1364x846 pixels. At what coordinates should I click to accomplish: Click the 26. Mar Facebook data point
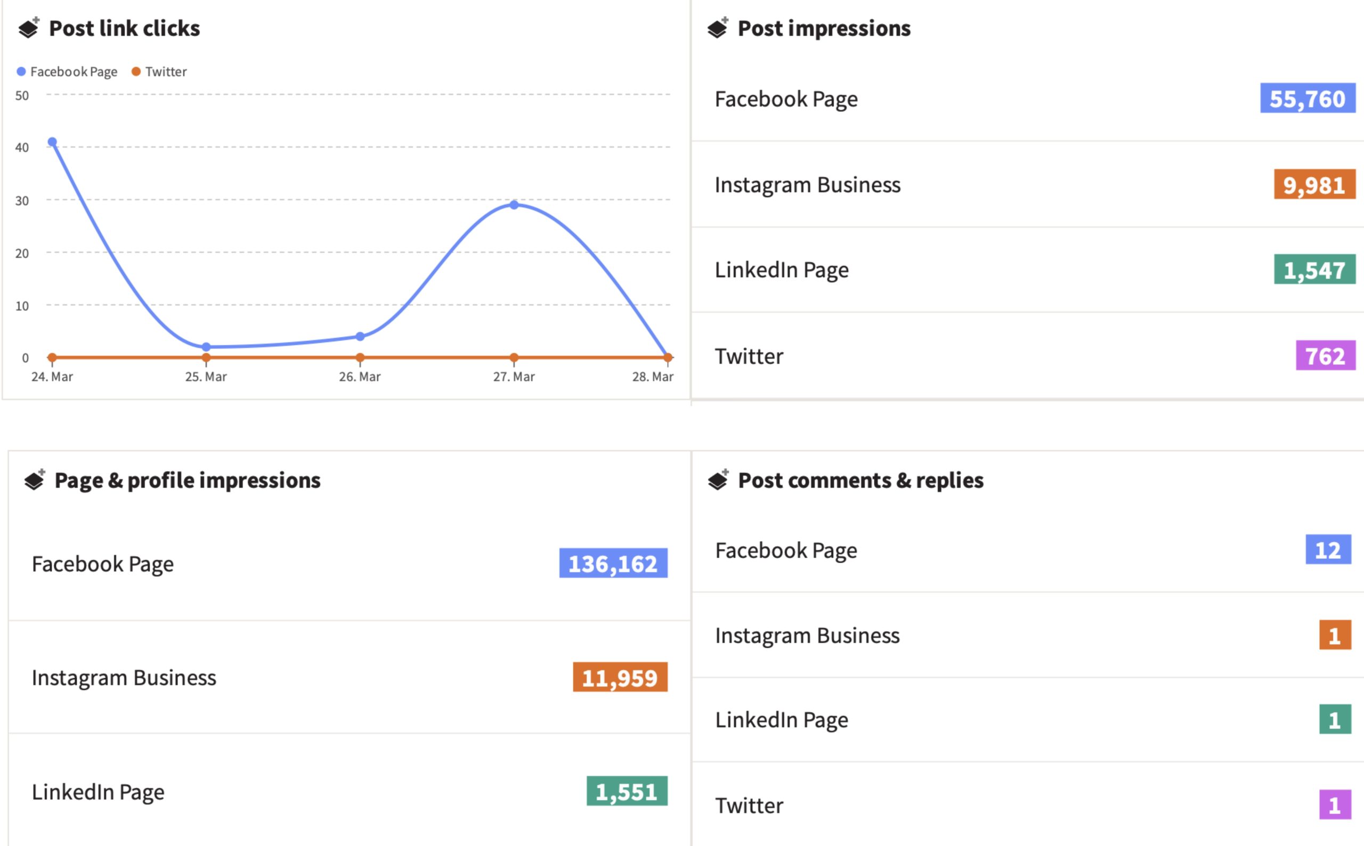[x=360, y=336]
